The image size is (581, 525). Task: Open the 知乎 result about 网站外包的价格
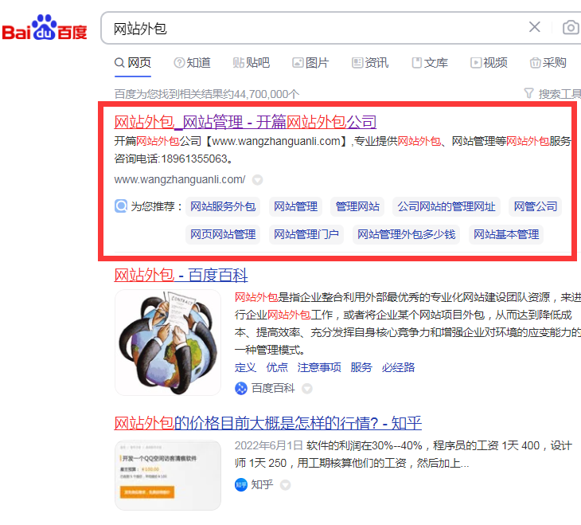[268, 423]
